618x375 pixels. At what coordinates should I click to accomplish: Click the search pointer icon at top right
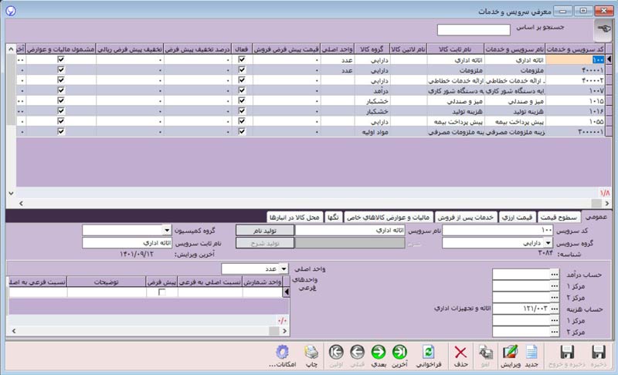(599, 30)
